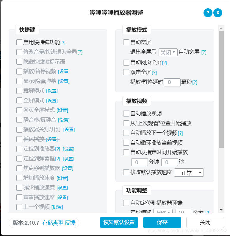
Task: Open [设置] for 宽屏模式
Action: [52, 91]
